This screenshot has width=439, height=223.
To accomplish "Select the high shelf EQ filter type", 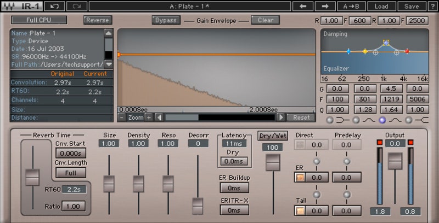I will (409, 120).
